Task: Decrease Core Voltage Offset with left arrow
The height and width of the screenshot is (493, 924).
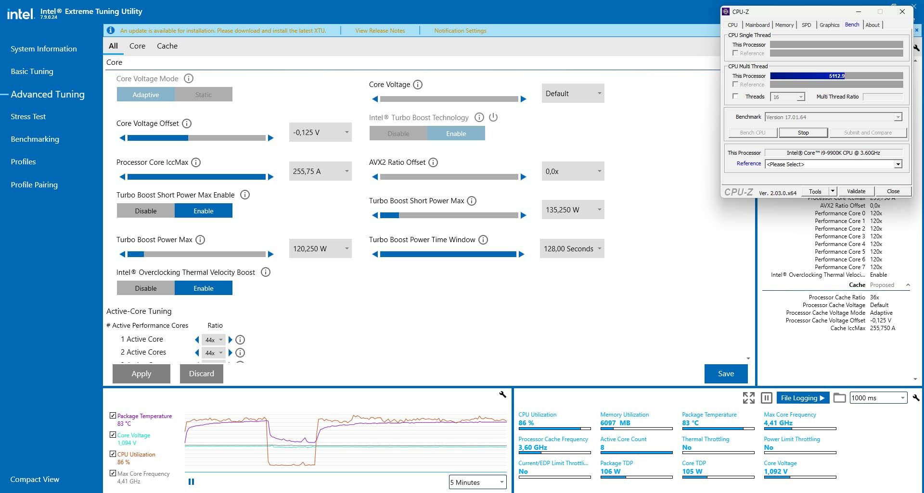Action: click(122, 138)
